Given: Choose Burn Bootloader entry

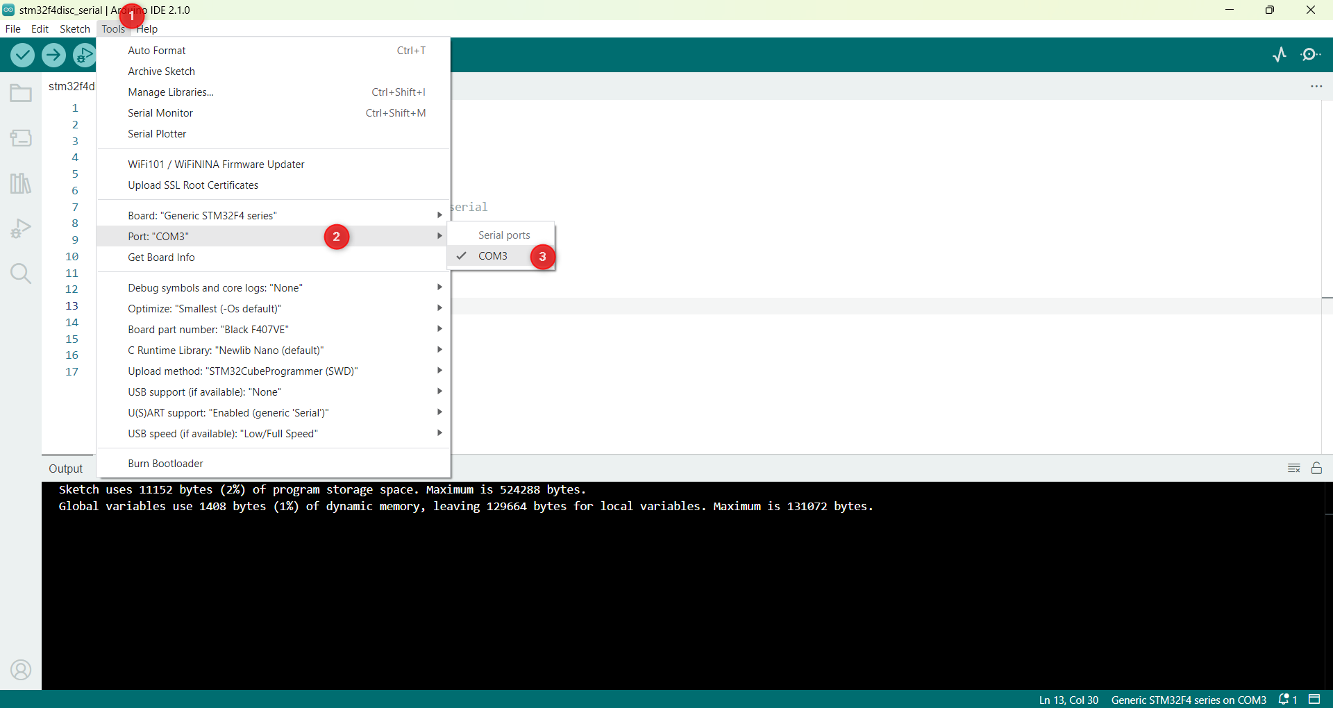Looking at the screenshot, I should tap(274, 463).
